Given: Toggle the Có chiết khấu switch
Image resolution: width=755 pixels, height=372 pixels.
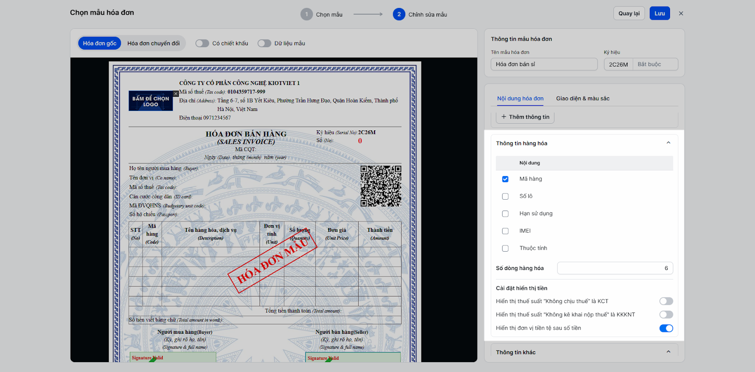Looking at the screenshot, I should (202, 43).
